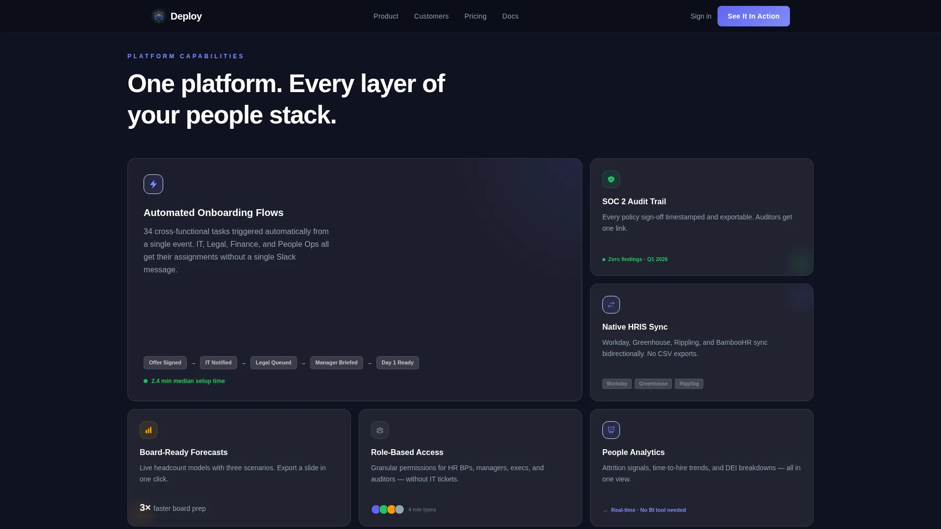Open the Product nav menu

[386, 16]
